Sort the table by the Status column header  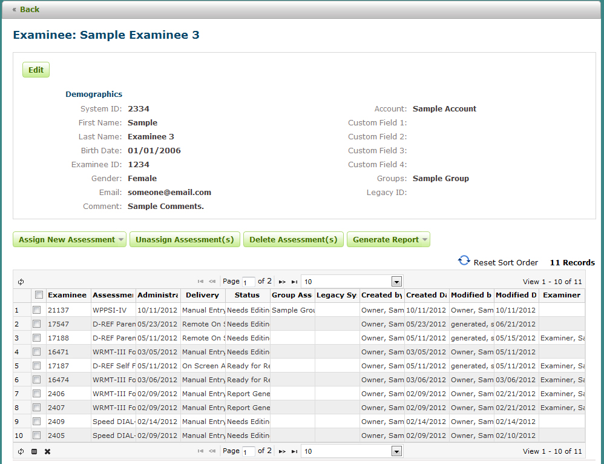[247, 295]
